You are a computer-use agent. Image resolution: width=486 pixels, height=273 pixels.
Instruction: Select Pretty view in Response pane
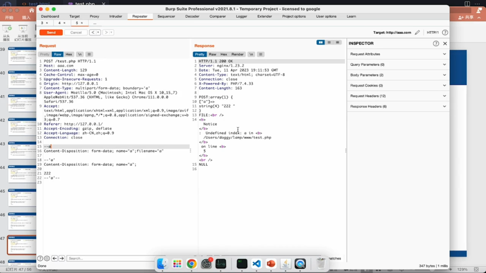[200, 54]
